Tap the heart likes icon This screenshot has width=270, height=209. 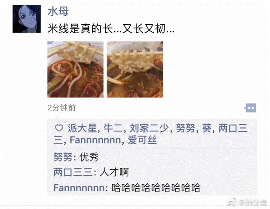59,128
